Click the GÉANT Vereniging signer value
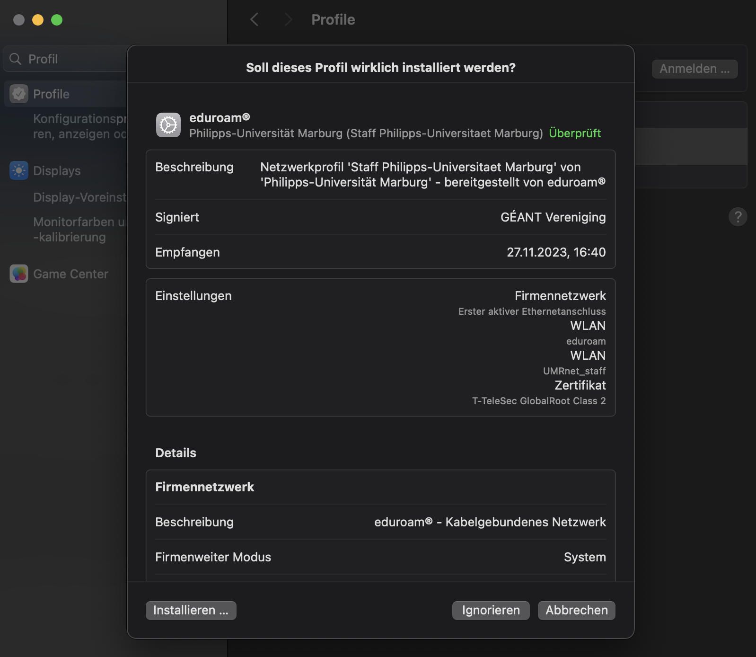Image resolution: width=756 pixels, height=657 pixels. 553,217
